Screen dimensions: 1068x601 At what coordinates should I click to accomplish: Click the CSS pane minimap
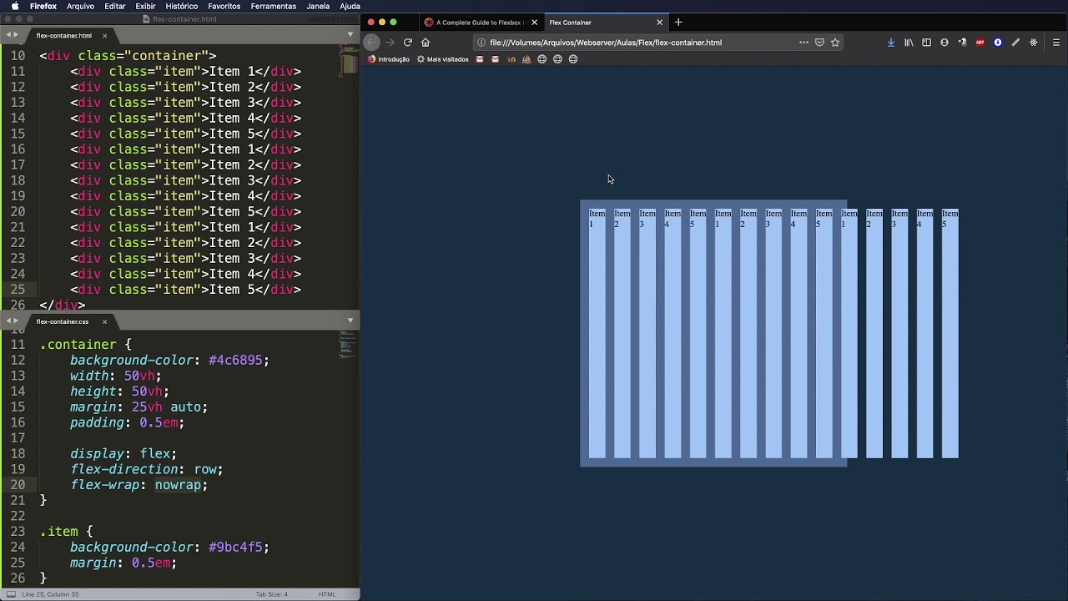click(x=348, y=344)
